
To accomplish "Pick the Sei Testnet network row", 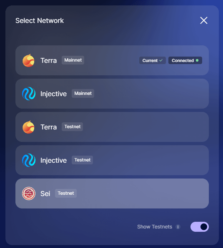I will tap(112, 193).
